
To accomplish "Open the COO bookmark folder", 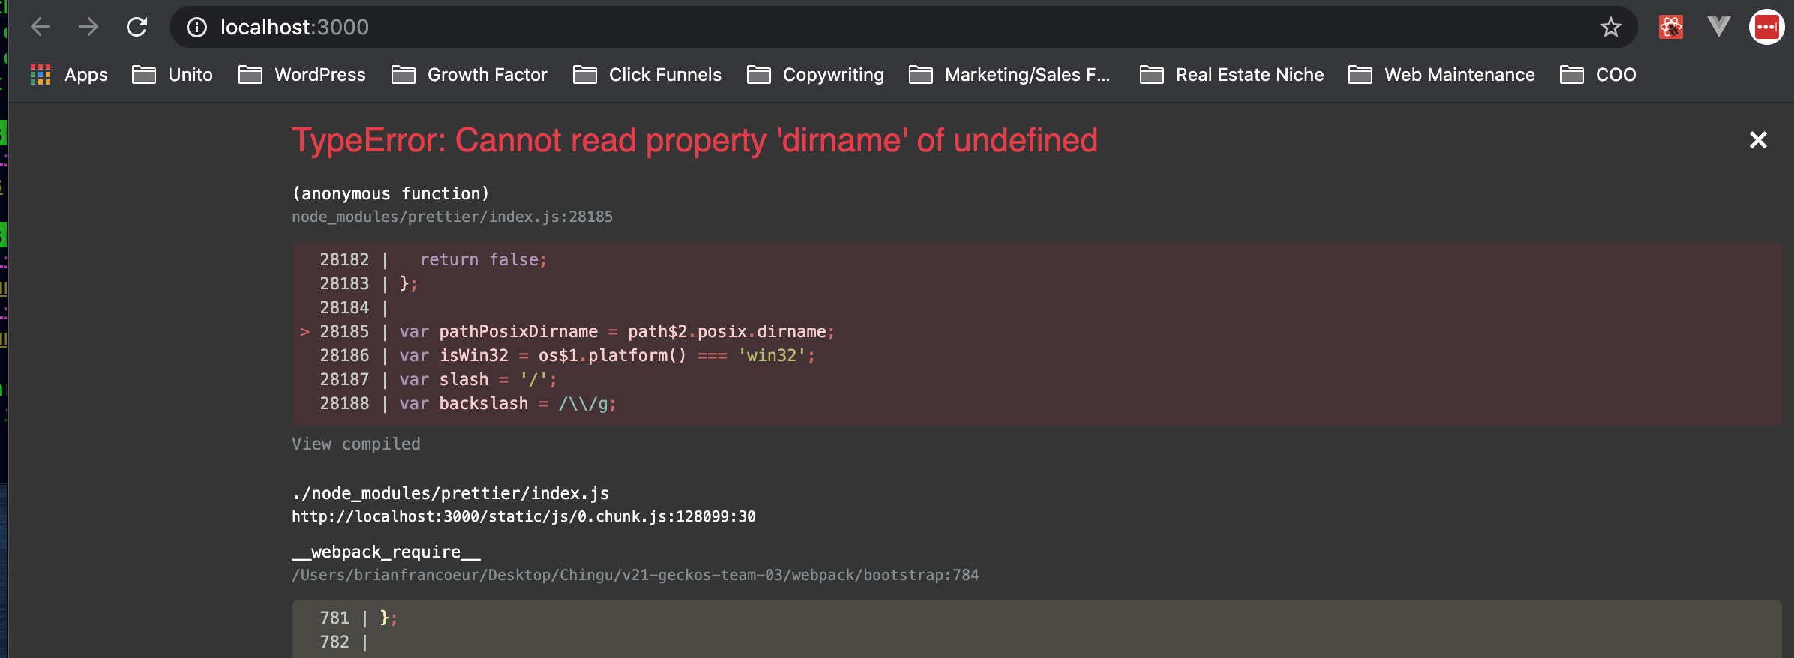I will click(1598, 75).
